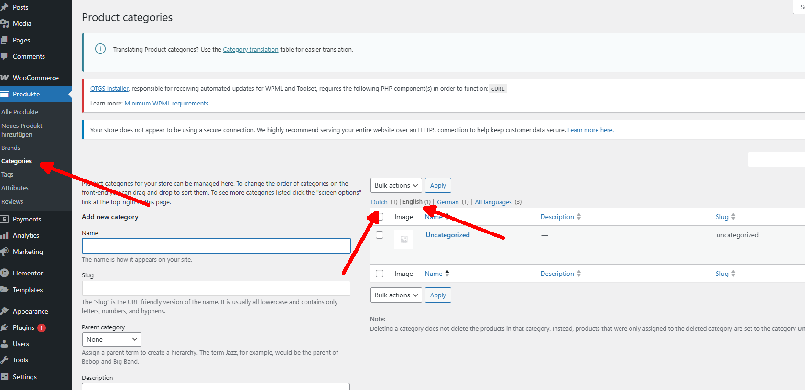Click the Posts pin icon
This screenshot has width=805, height=390.
[x=4, y=7]
